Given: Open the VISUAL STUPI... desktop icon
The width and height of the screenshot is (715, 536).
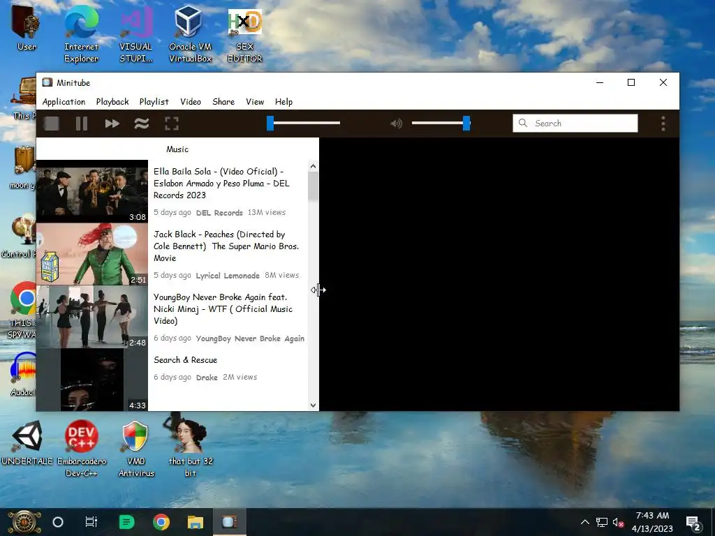Looking at the screenshot, I should (135, 34).
